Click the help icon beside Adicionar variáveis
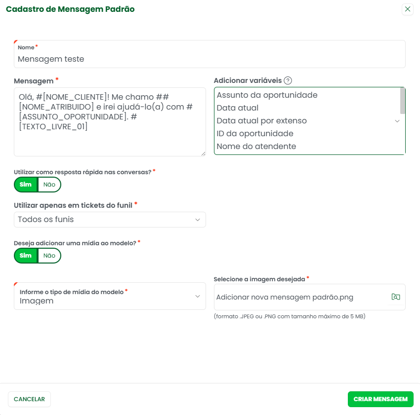 click(288, 80)
